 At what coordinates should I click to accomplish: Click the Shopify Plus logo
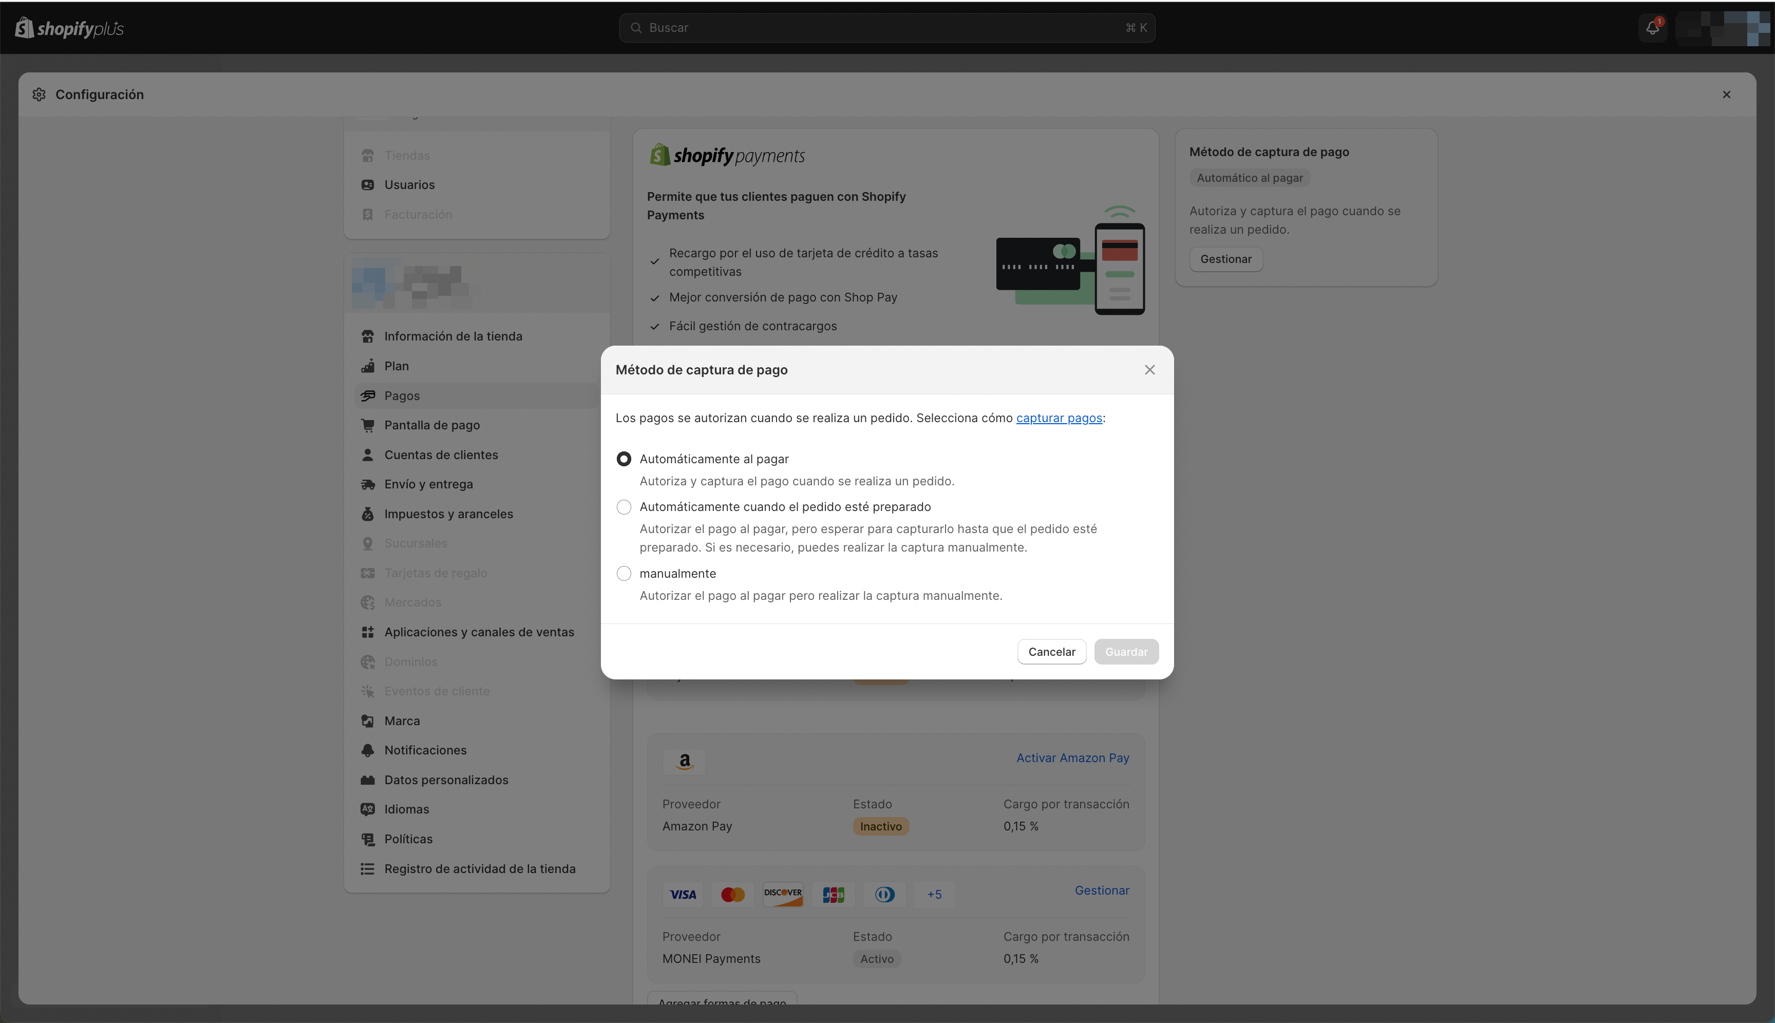click(x=69, y=28)
